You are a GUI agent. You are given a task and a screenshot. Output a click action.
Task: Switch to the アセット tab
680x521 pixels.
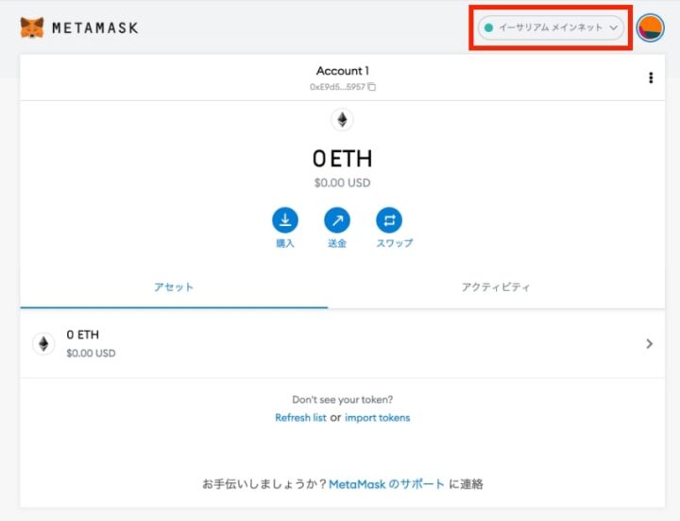coord(174,287)
